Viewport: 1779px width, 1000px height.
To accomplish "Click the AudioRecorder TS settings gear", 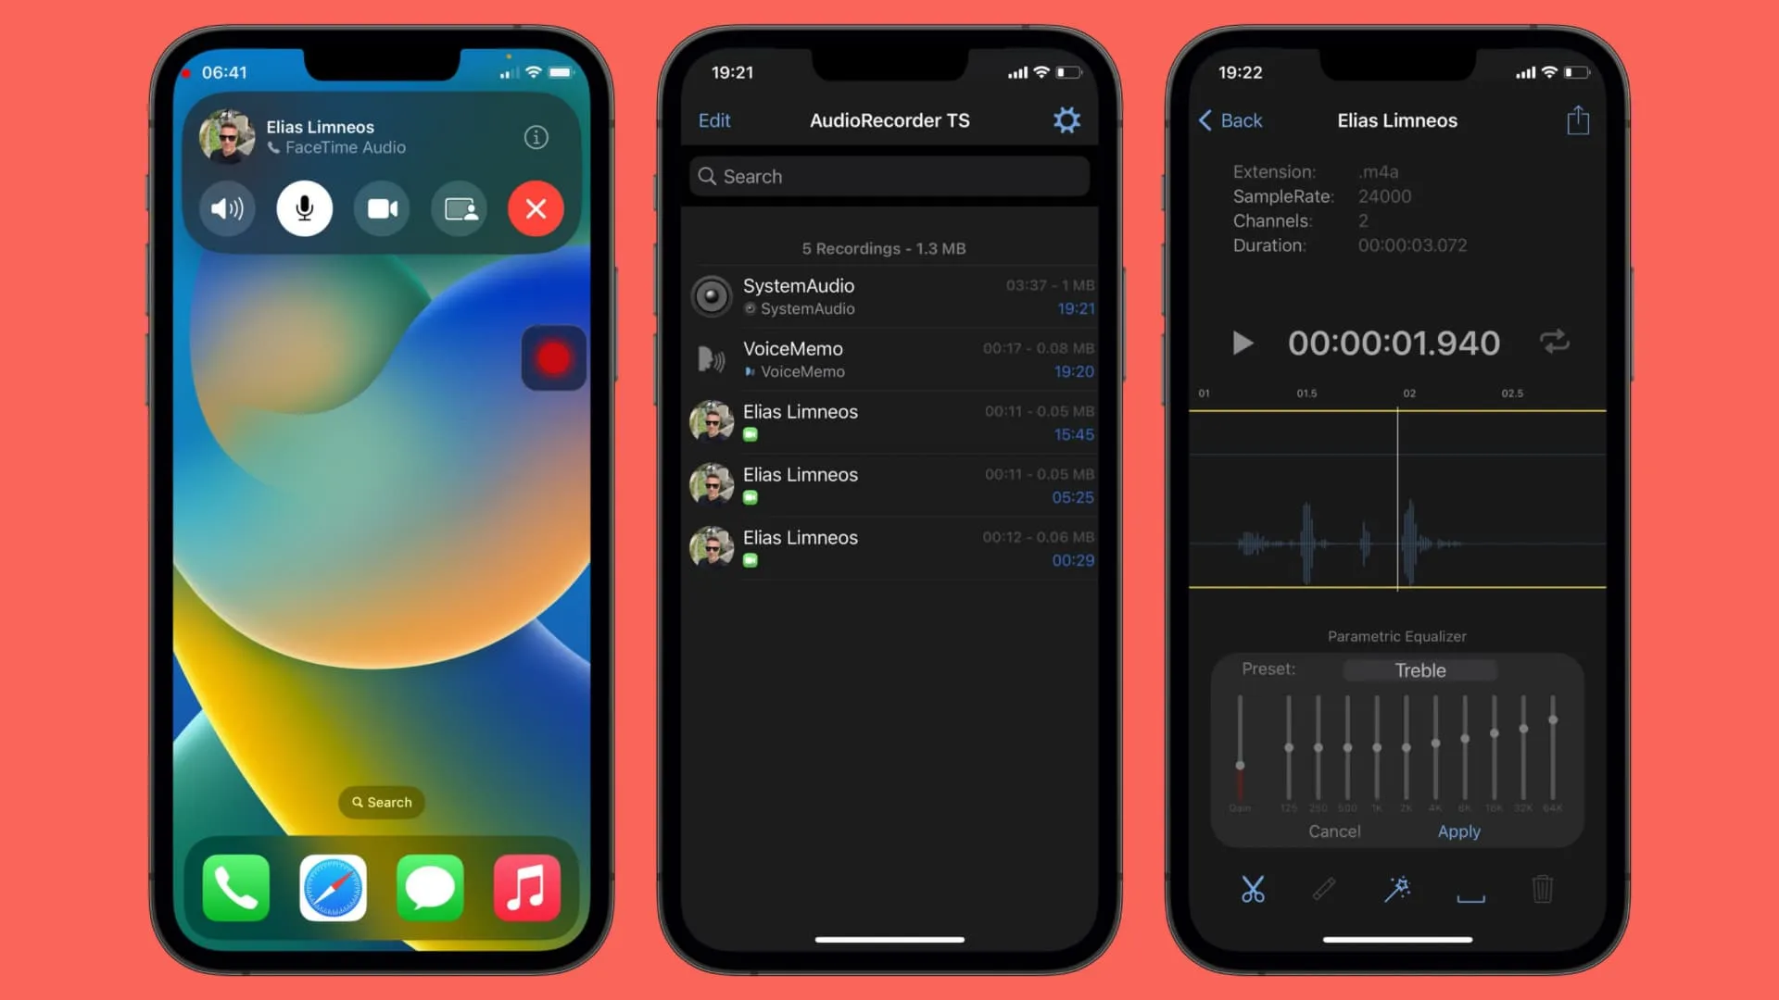I will tap(1066, 119).
